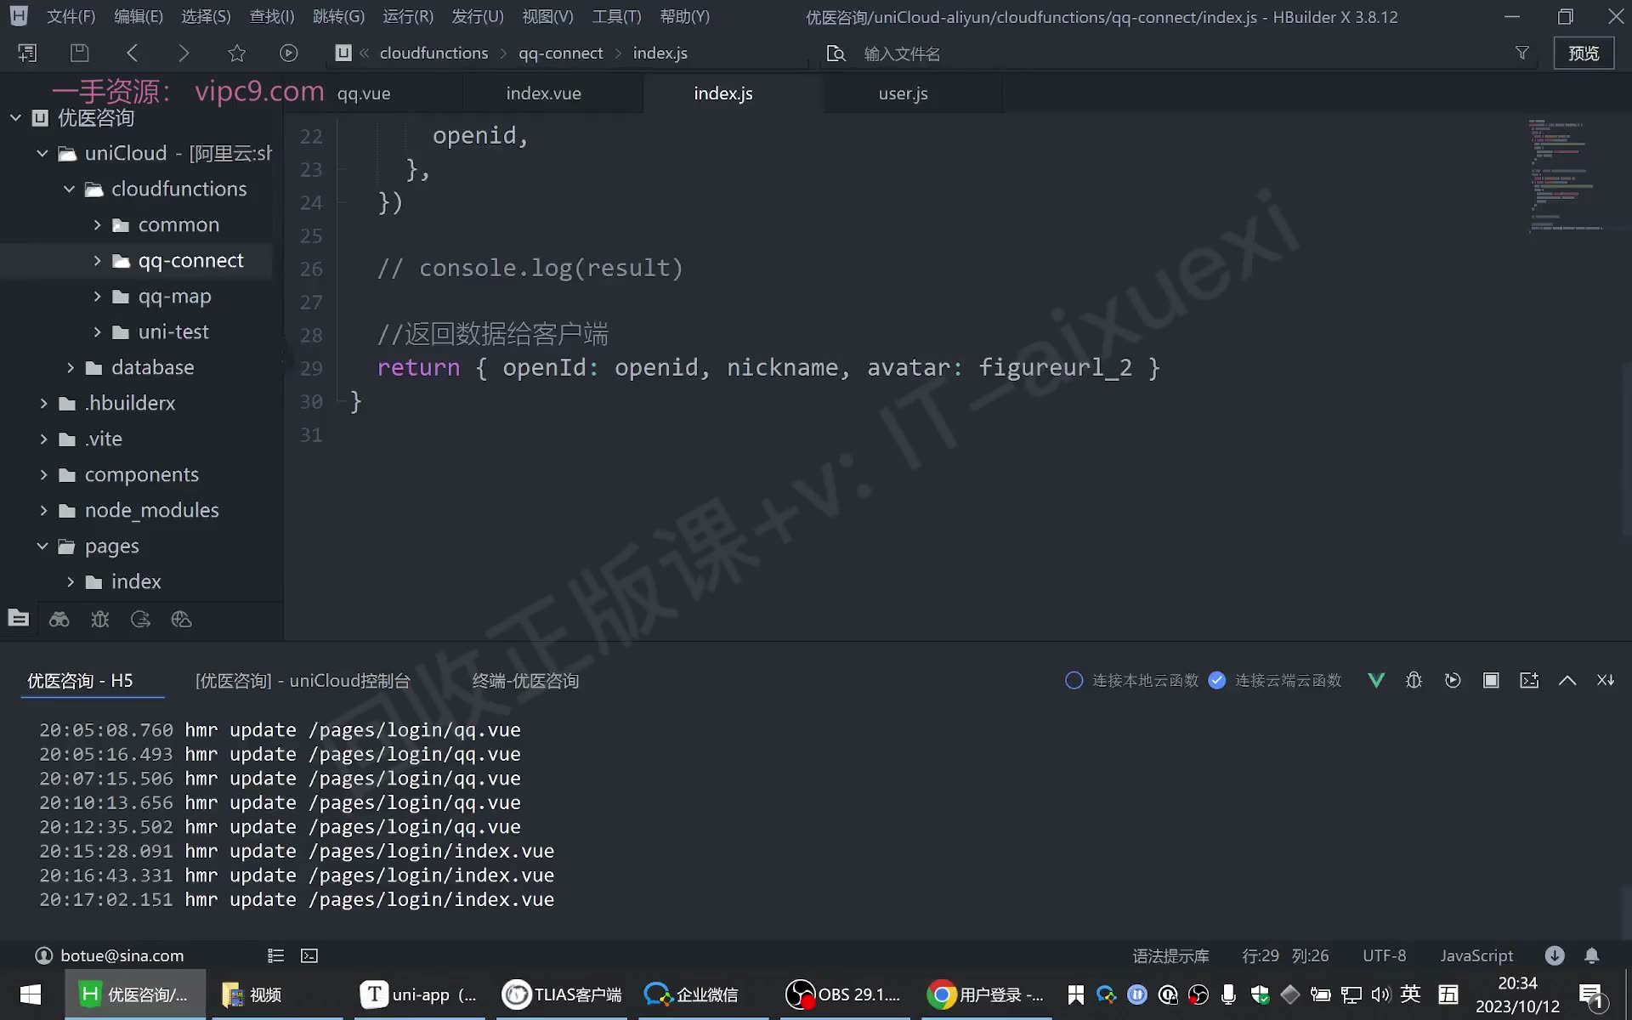Open the 工具(T) menu

[616, 16]
